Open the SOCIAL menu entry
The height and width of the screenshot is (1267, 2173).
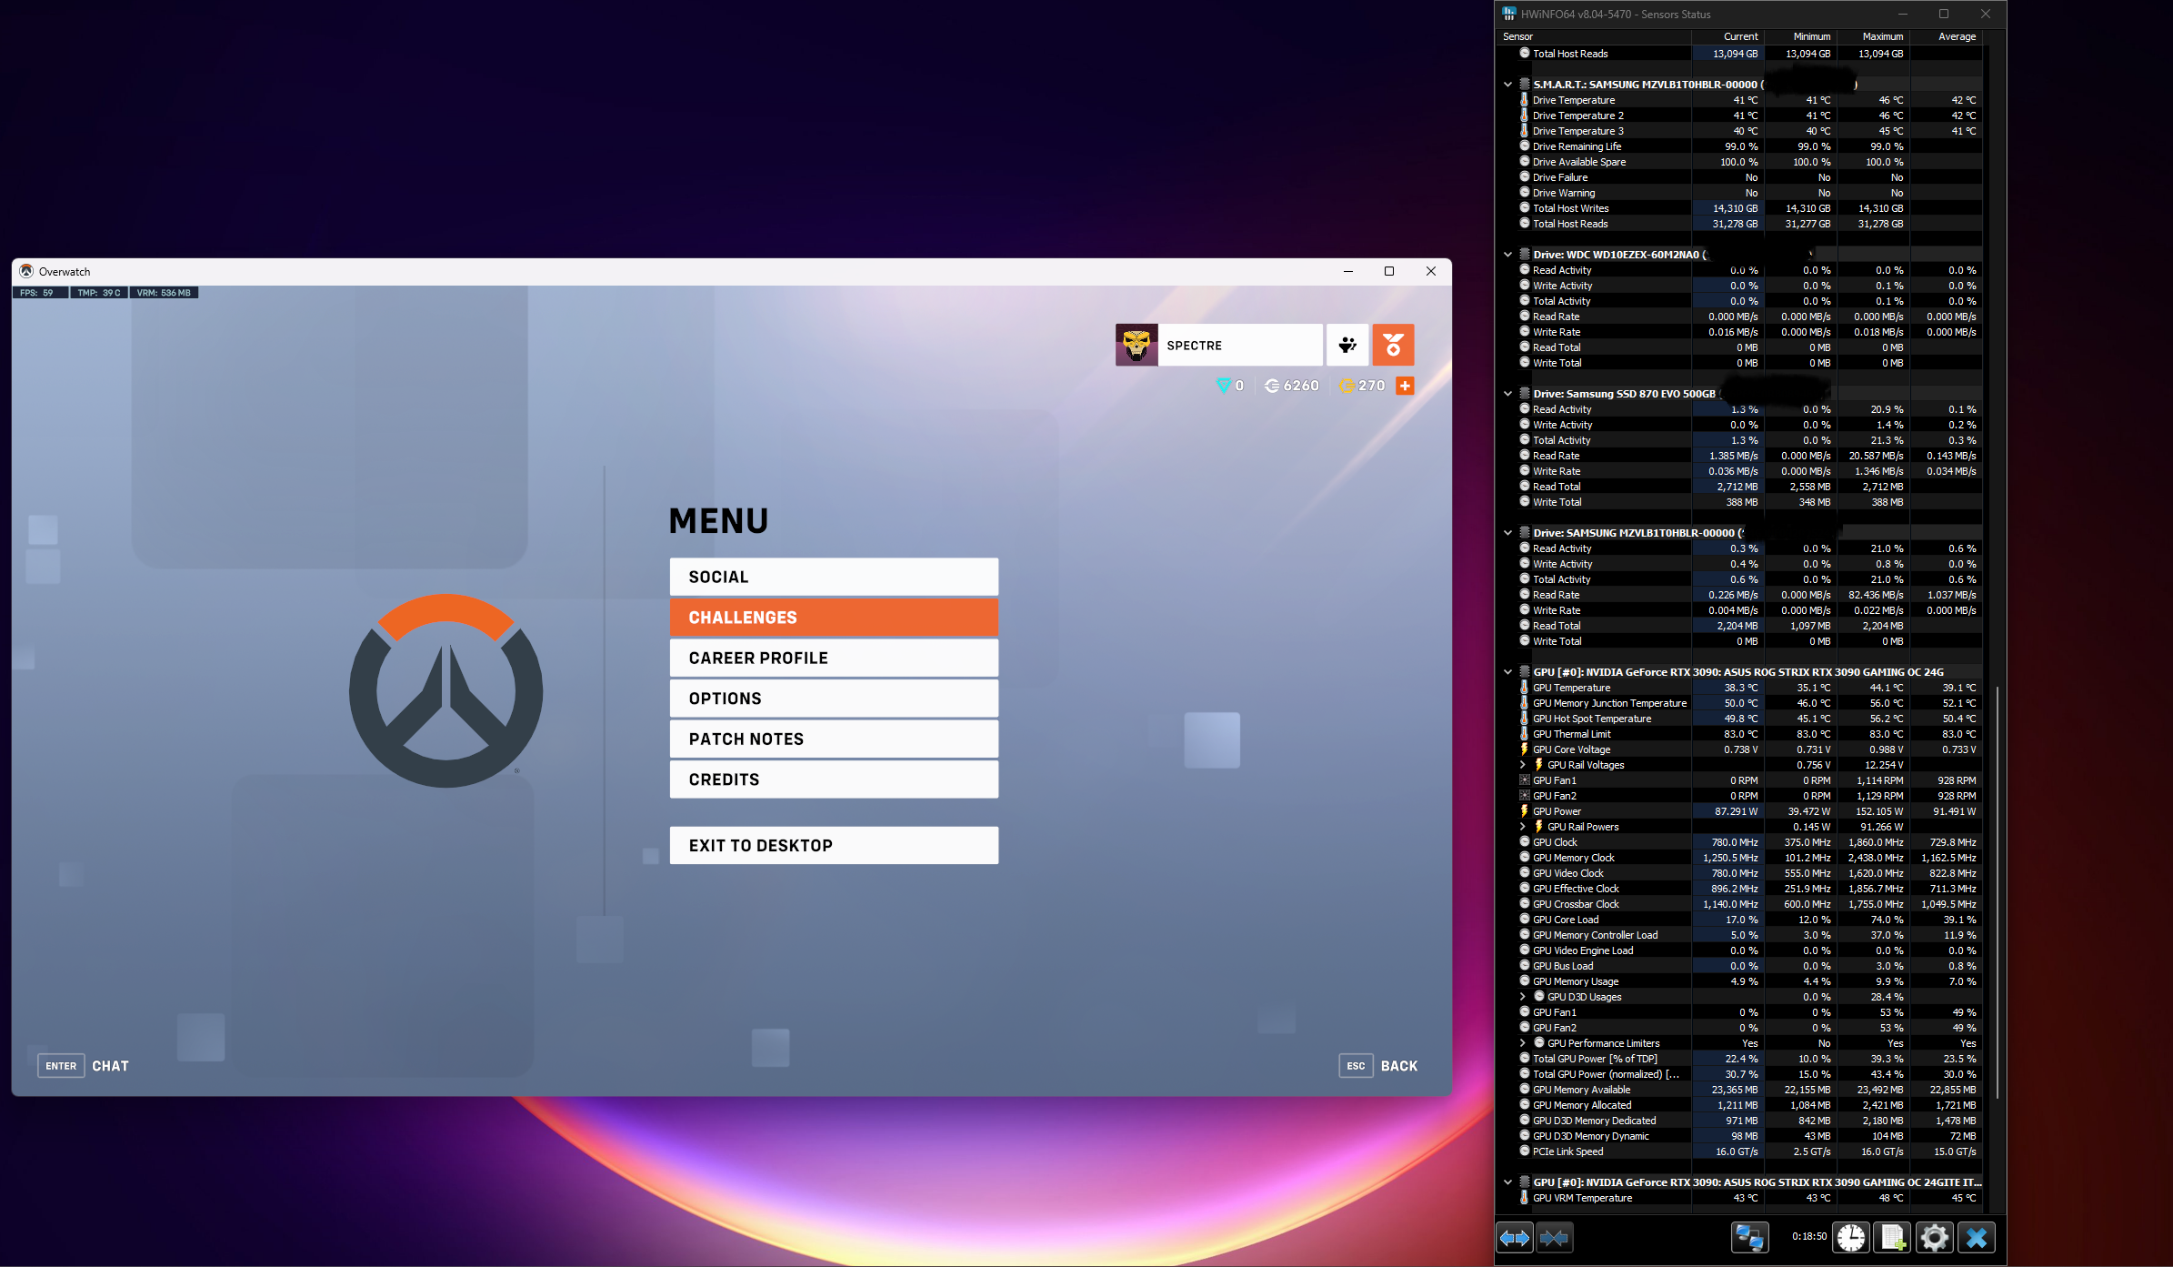coord(834,577)
